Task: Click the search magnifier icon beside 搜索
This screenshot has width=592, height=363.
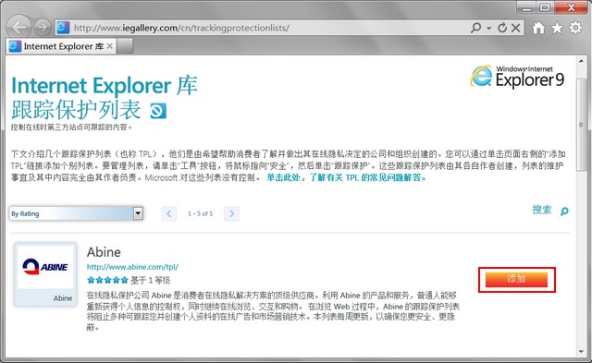Action: coord(564,212)
